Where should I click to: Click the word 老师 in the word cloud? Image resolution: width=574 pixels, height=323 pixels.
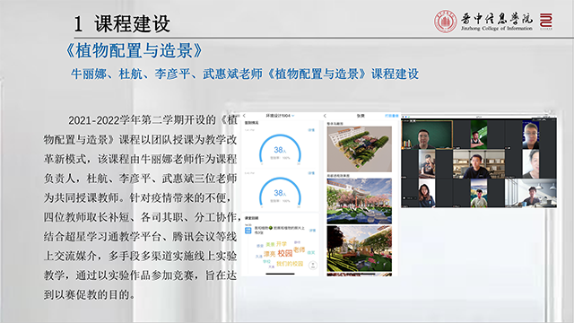(299, 249)
